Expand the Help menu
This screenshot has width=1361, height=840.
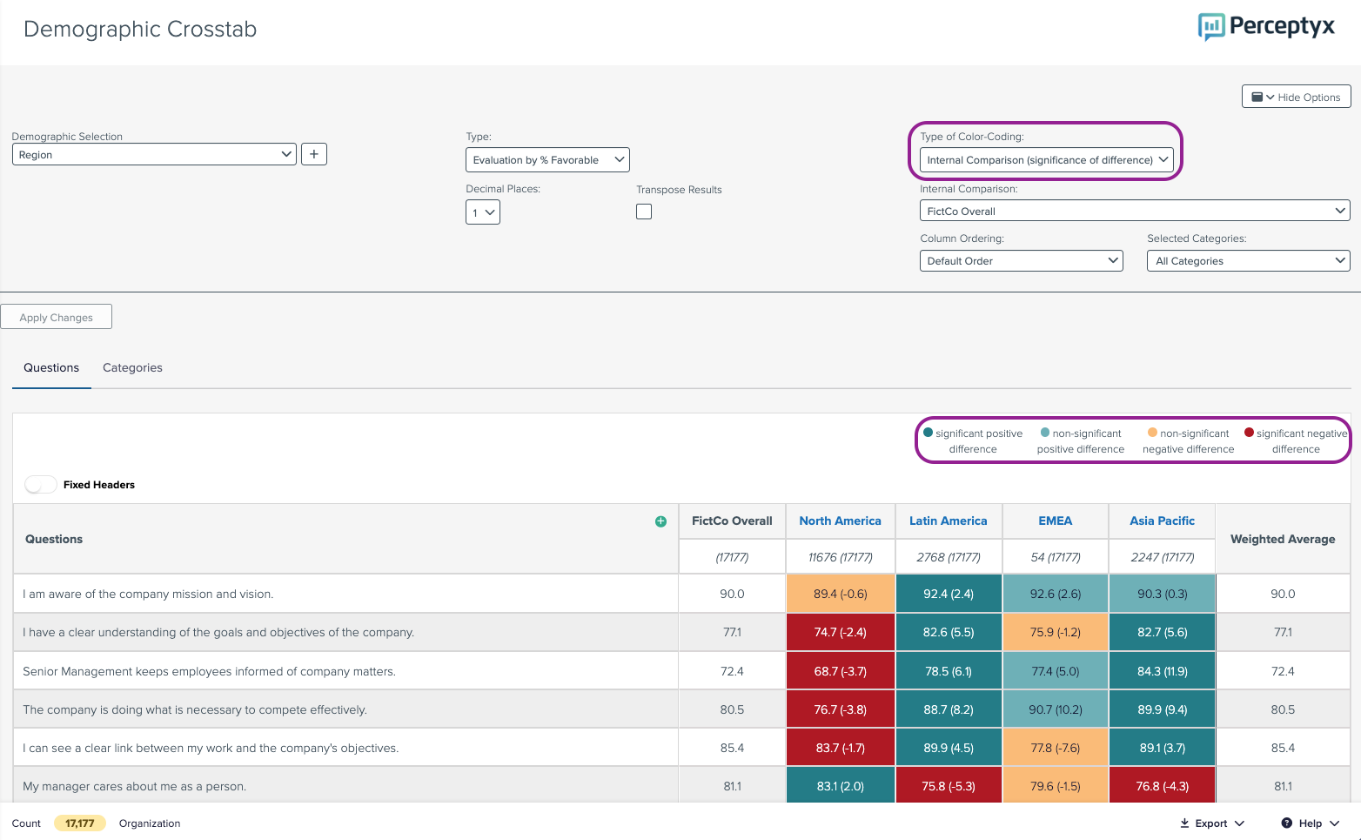coord(1311,823)
